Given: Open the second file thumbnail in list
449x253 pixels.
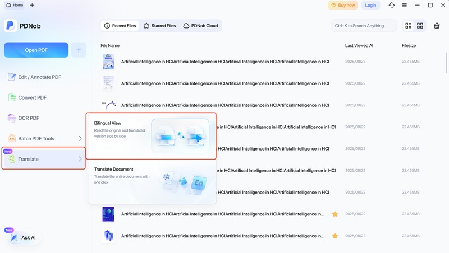Looking at the screenshot, I should point(108,83).
